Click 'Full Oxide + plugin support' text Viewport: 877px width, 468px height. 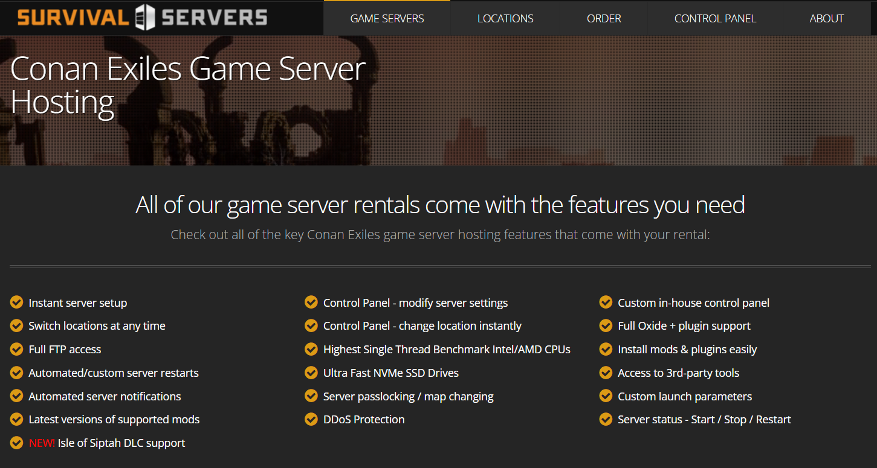point(684,326)
